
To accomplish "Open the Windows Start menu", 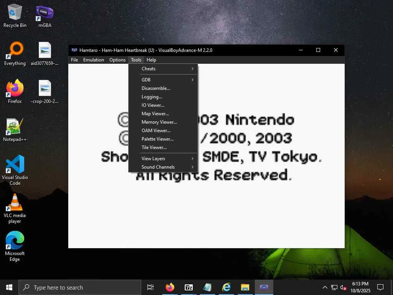I will (x=9, y=287).
